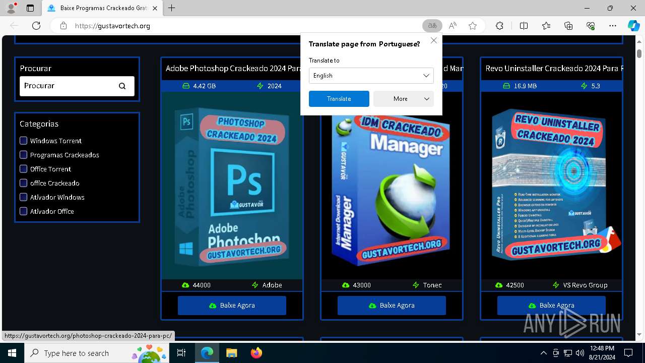Open Windows Start menu
The image size is (645, 363).
pos(12,353)
